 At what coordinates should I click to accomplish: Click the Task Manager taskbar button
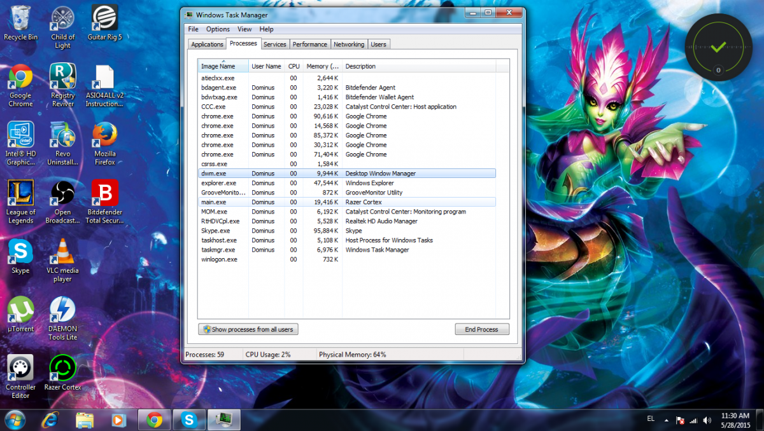[x=223, y=420]
